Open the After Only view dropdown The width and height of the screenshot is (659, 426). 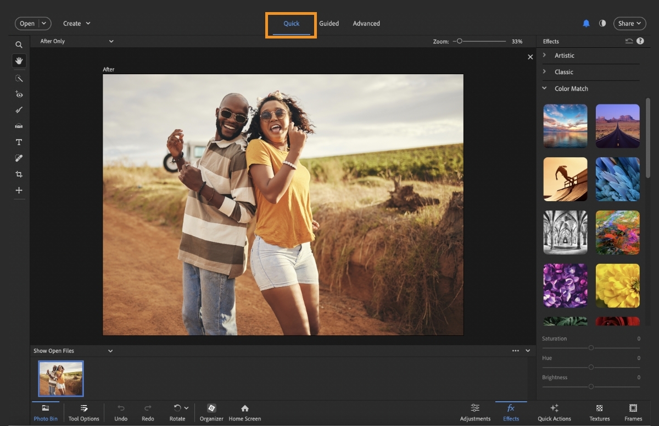(x=77, y=41)
